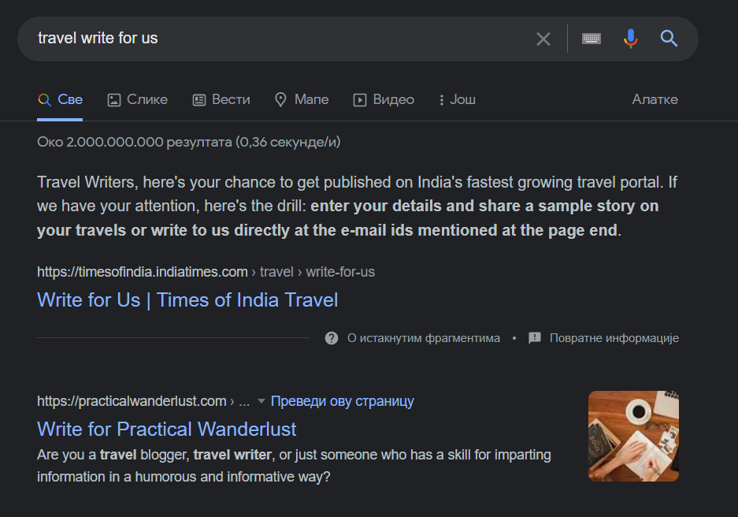
Task: Start voice search with the microphone icon
Action: tap(631, 39)
